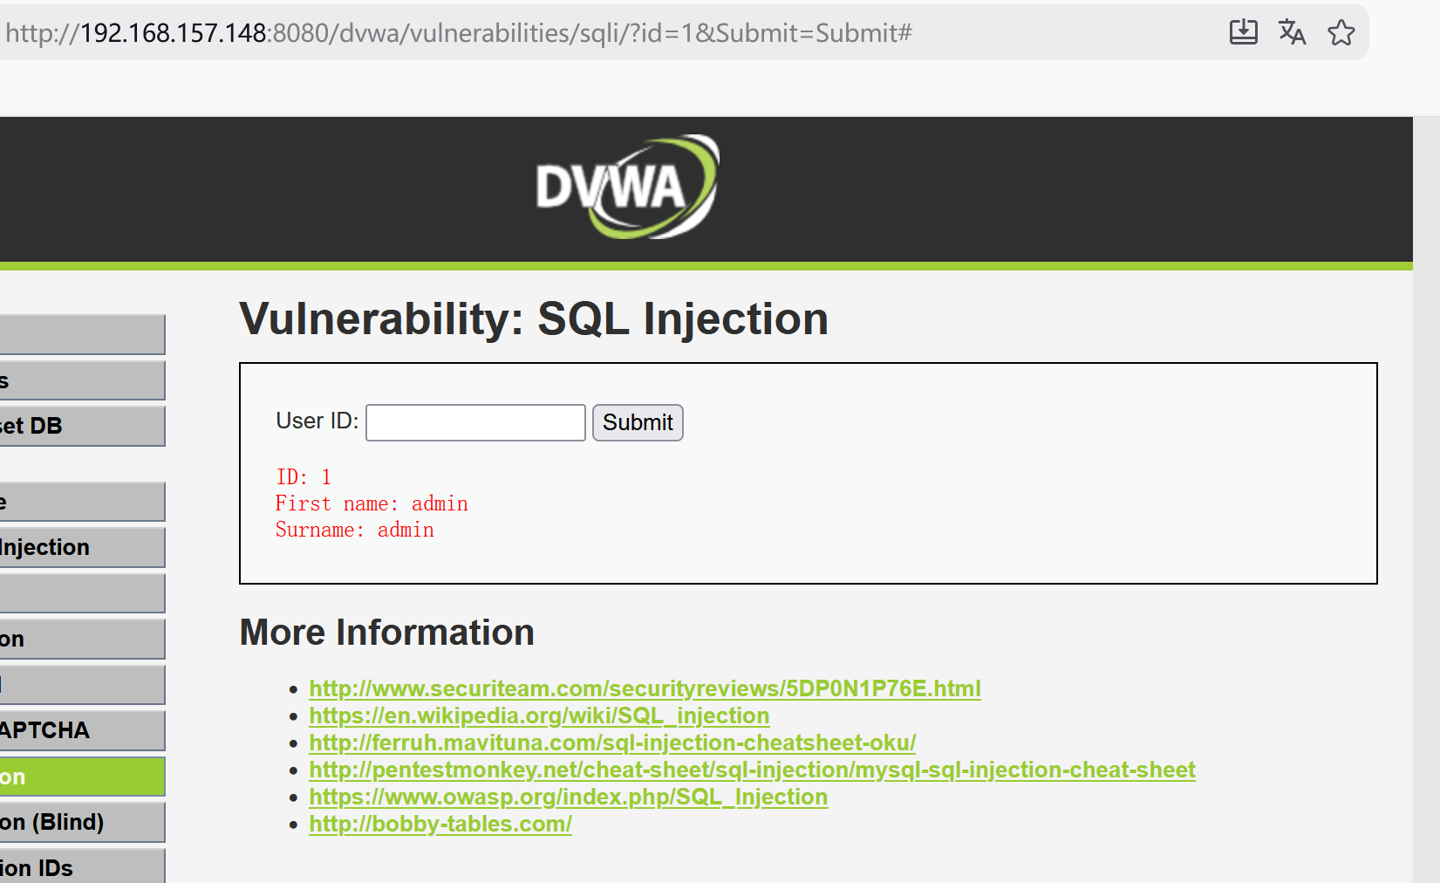Open the translate page icon
The image size is (1440, 883).
point(1292,32)
